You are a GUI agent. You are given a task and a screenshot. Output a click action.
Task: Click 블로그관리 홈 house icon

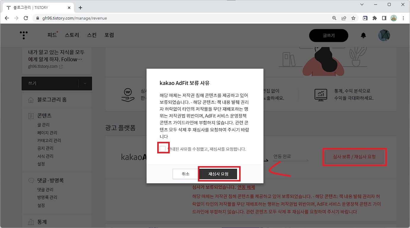pyautogui.click(x=31, y=100)
